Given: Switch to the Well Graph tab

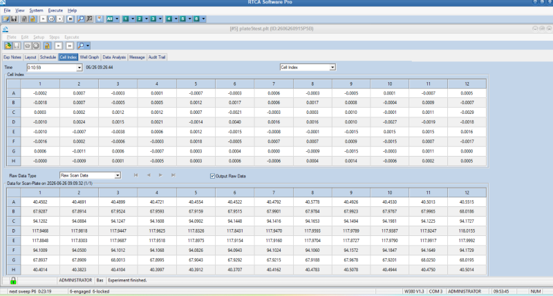Looking at the screenshot, I should [89, 57].
